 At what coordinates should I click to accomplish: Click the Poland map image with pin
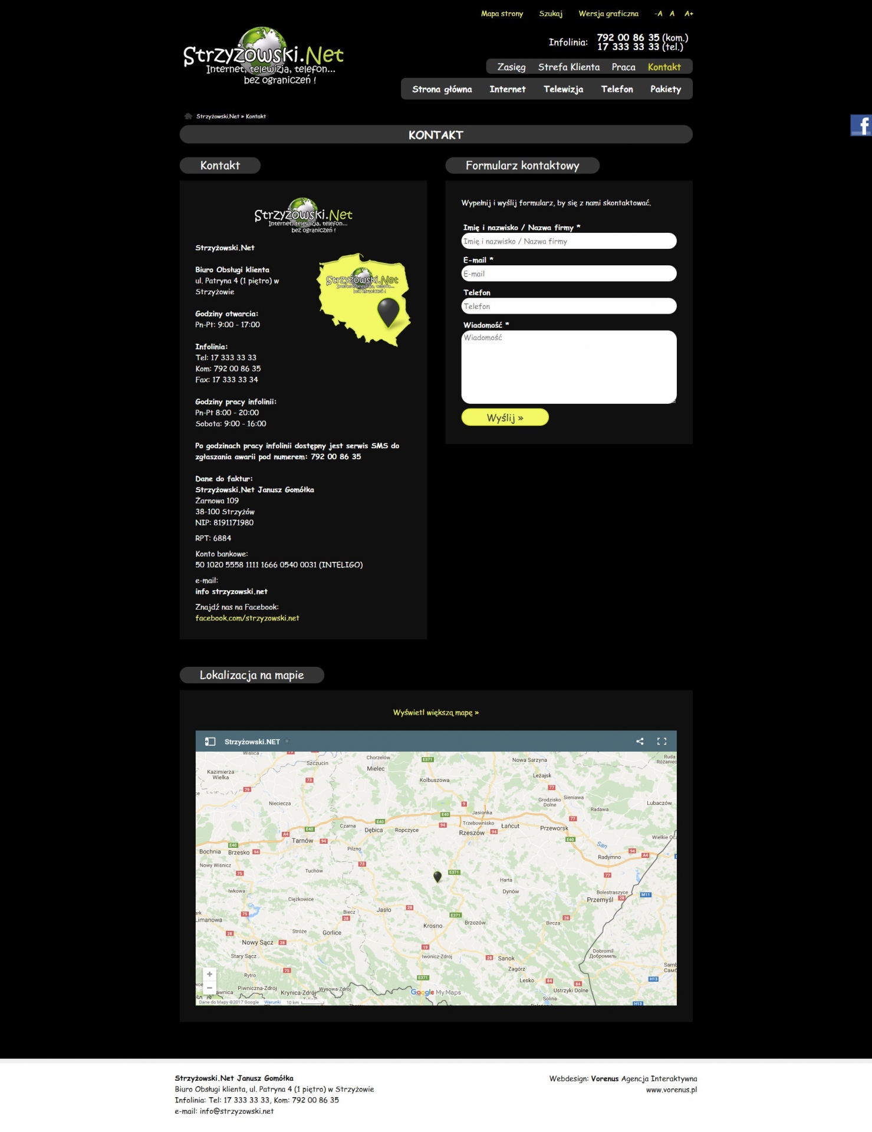coord(365,299)
